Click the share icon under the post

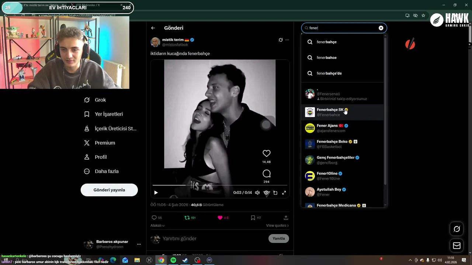tap(286, 218)
